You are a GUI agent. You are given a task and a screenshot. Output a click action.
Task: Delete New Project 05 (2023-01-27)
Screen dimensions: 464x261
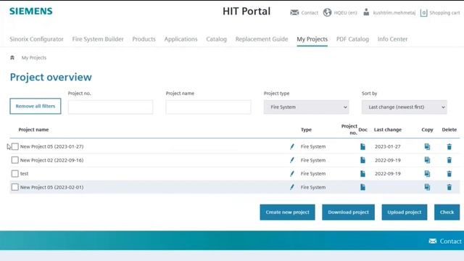[449, 146]
